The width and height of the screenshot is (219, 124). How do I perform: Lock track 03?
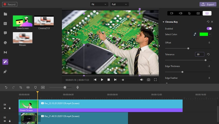10,121
